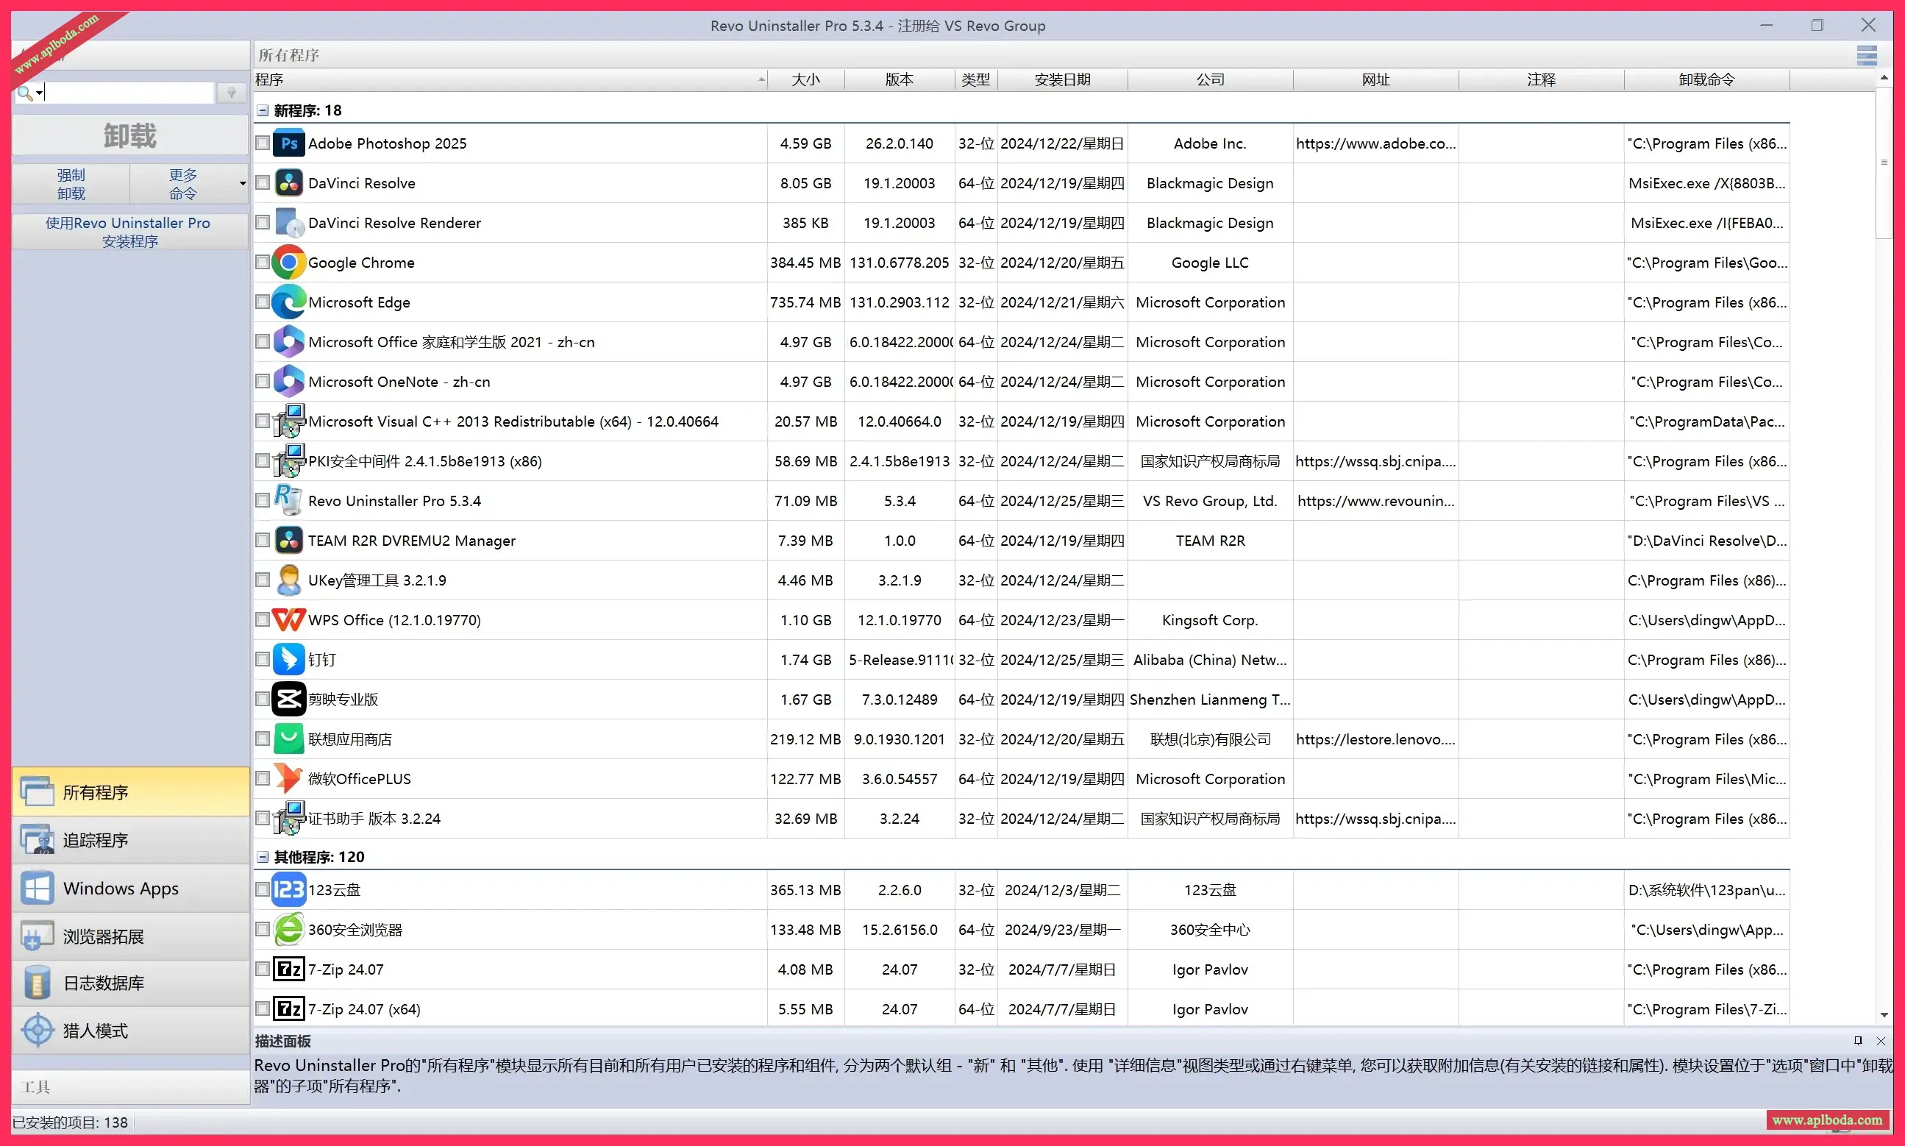Collapse the 其他程序: 120 group
1905x1146 pixels.
point(262,857)
